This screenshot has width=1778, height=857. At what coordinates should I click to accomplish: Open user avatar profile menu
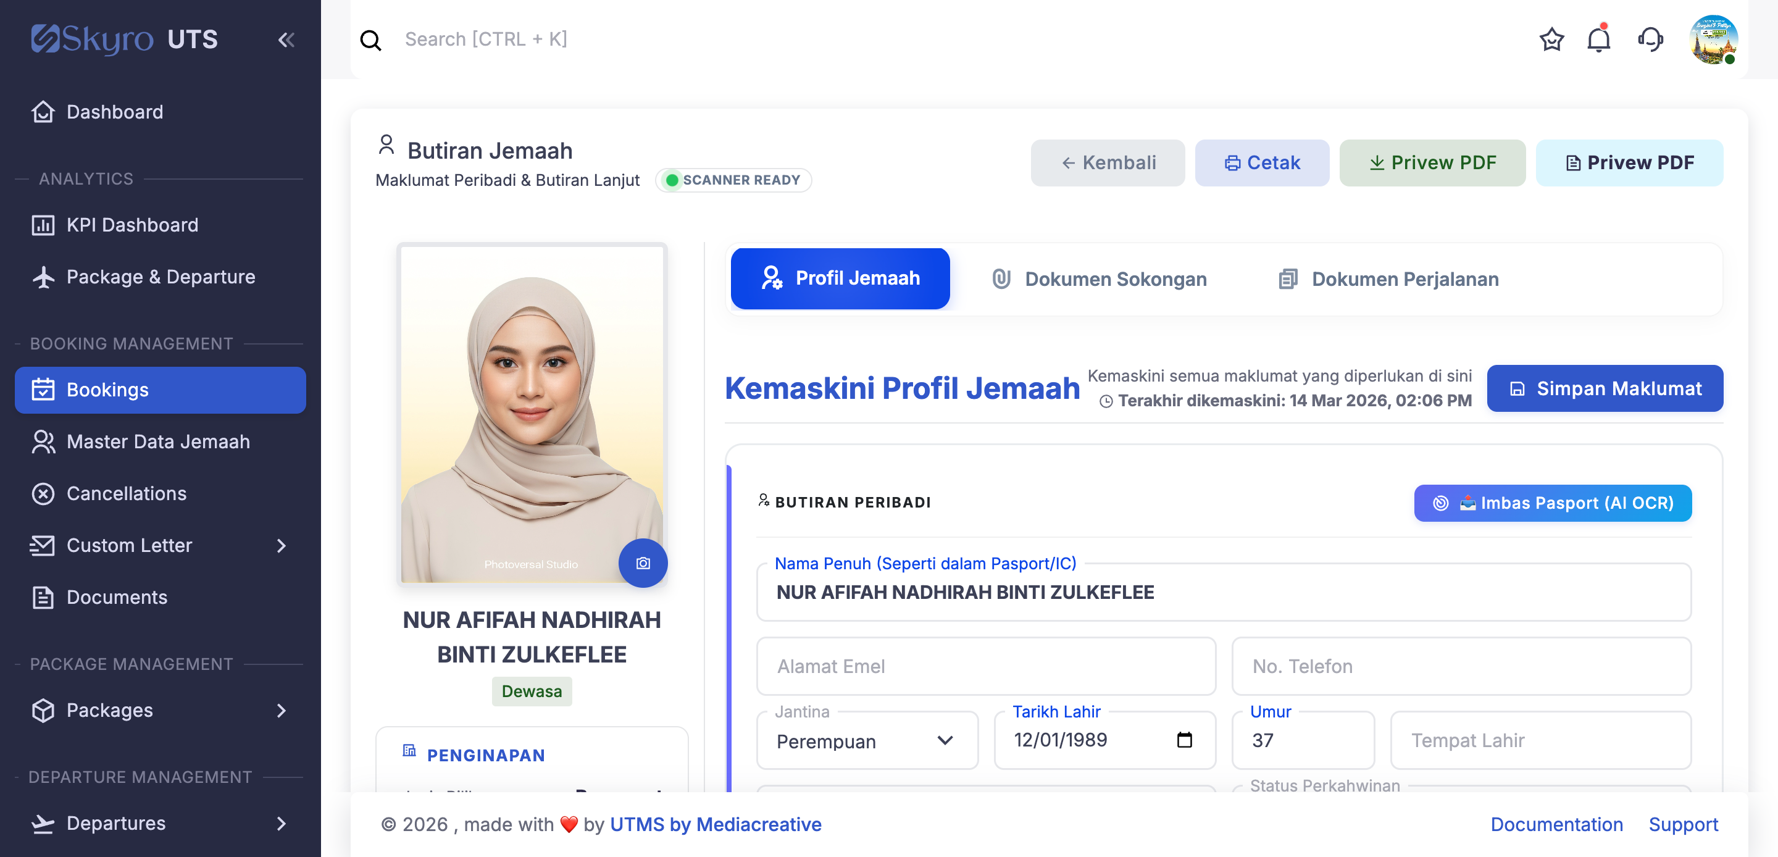[x=1713, y=40]
